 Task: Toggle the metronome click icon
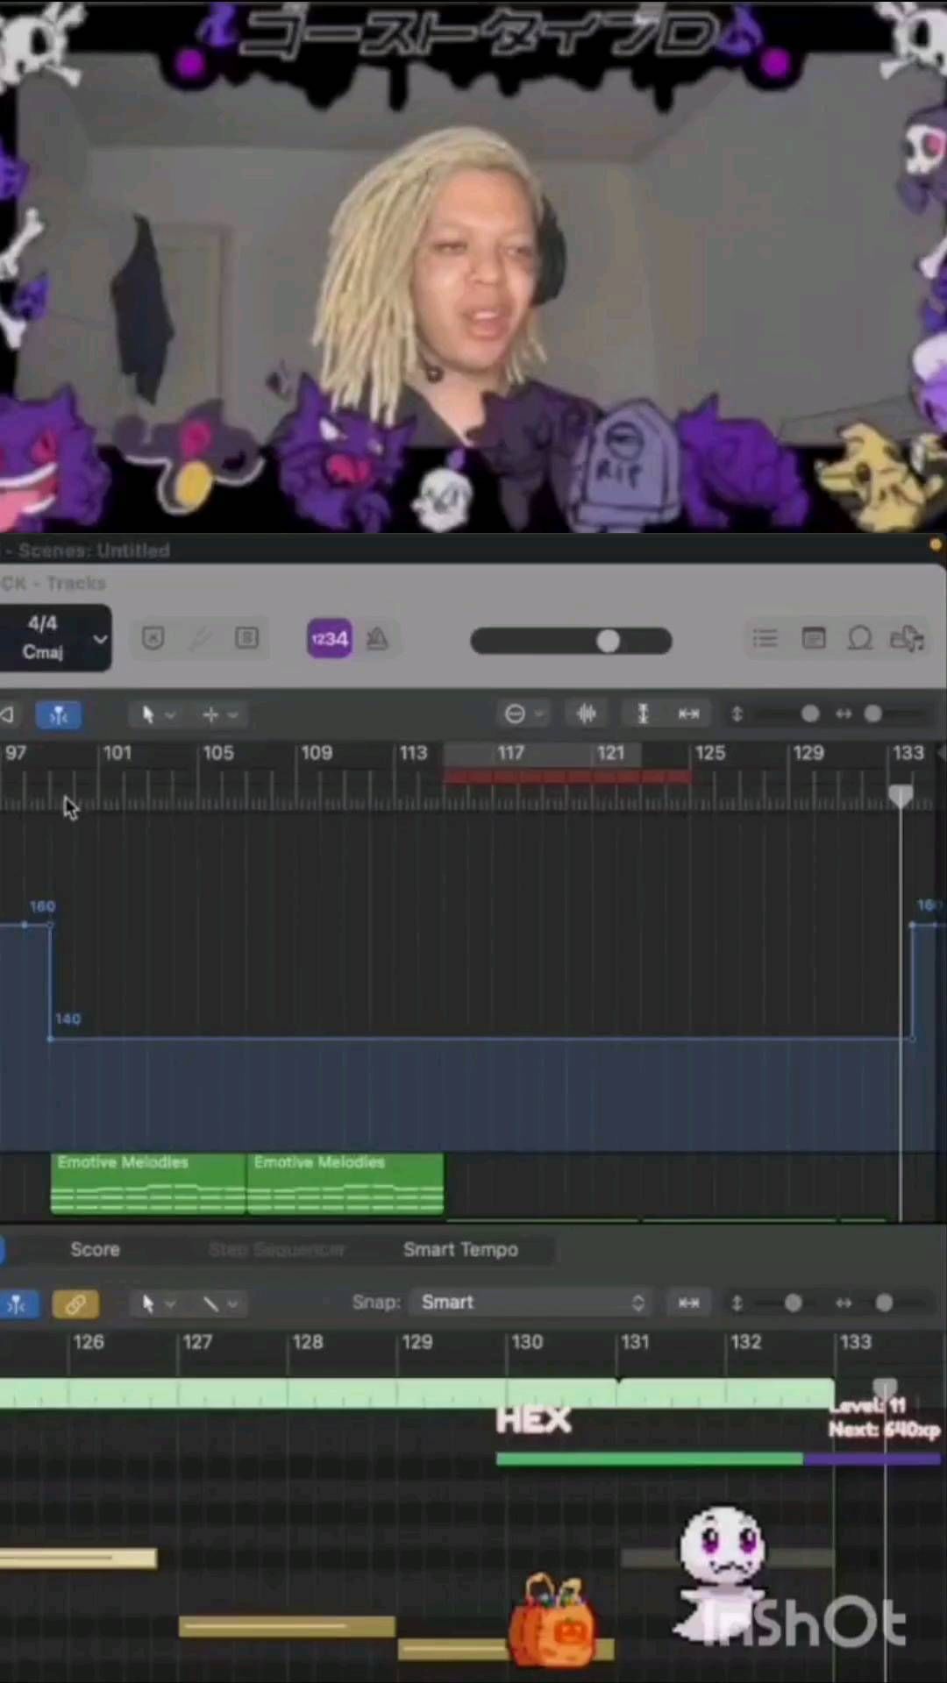coord(378,639)
